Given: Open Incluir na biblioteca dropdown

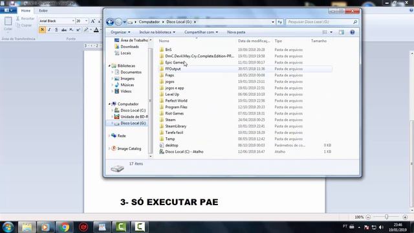Looking at the screenshot, I should coord(157,32).
